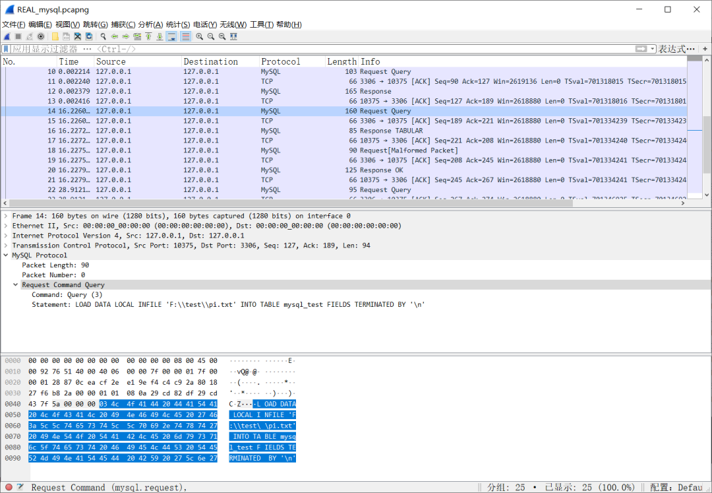Open capture file properties via status bar icon
Viewport: 712px width, 493px height.
click(x=20, y=487)
